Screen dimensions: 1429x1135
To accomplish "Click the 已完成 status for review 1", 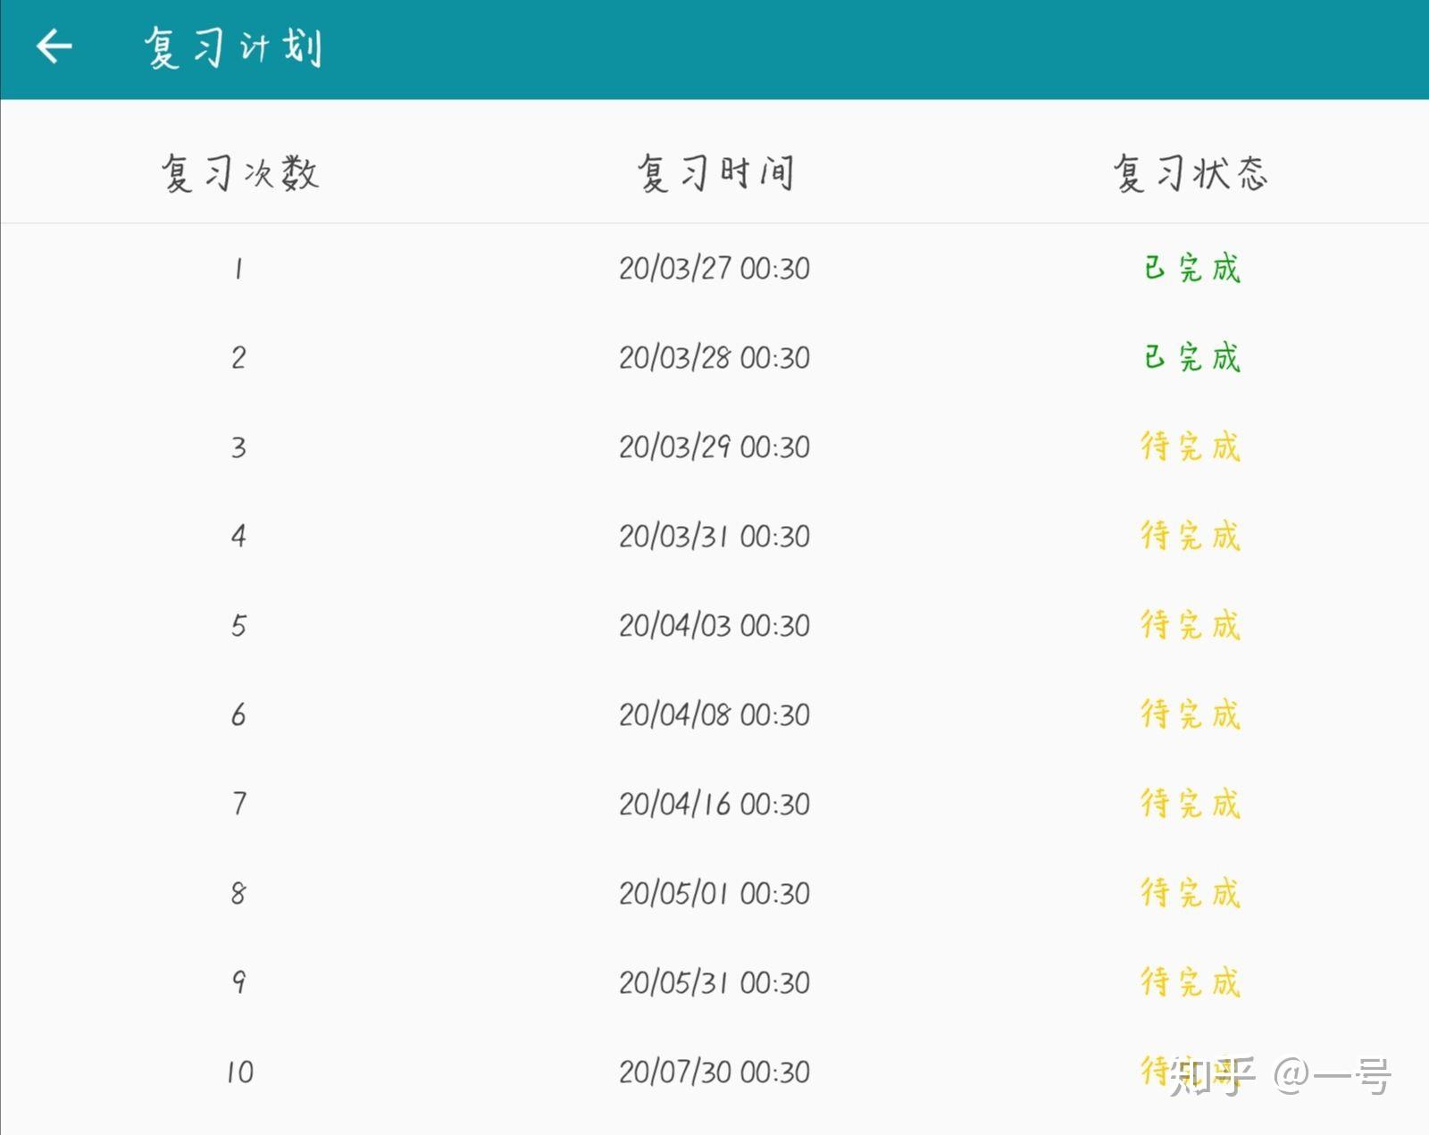I will click(x=1191, y=268).
